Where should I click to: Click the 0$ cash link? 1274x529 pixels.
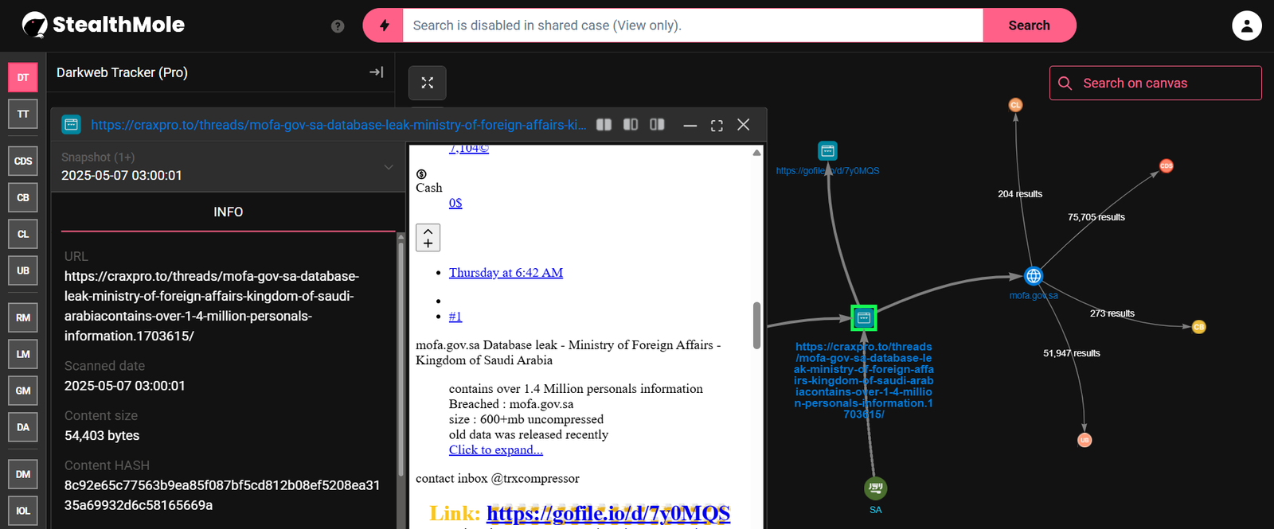coord(455,203)
